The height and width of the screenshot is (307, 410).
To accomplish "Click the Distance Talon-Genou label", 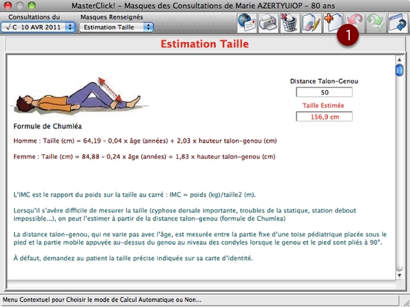I will pos(324,81).
